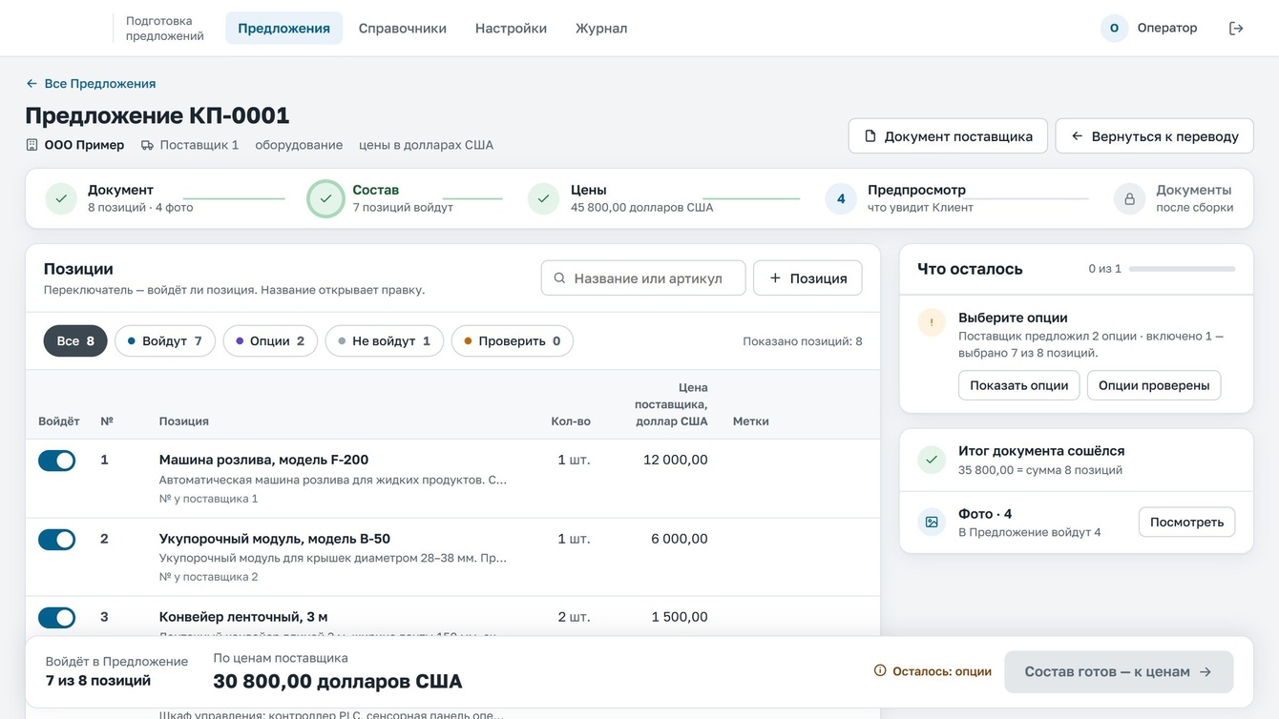This screenshot has width=1279, height=719.
Task: Filter by Опции 2 chip
Action: pos(270,341)
